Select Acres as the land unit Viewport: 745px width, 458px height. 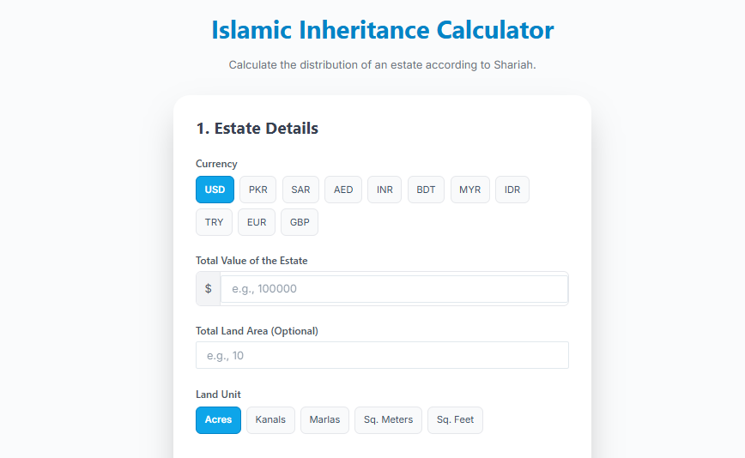pos(218,420)
